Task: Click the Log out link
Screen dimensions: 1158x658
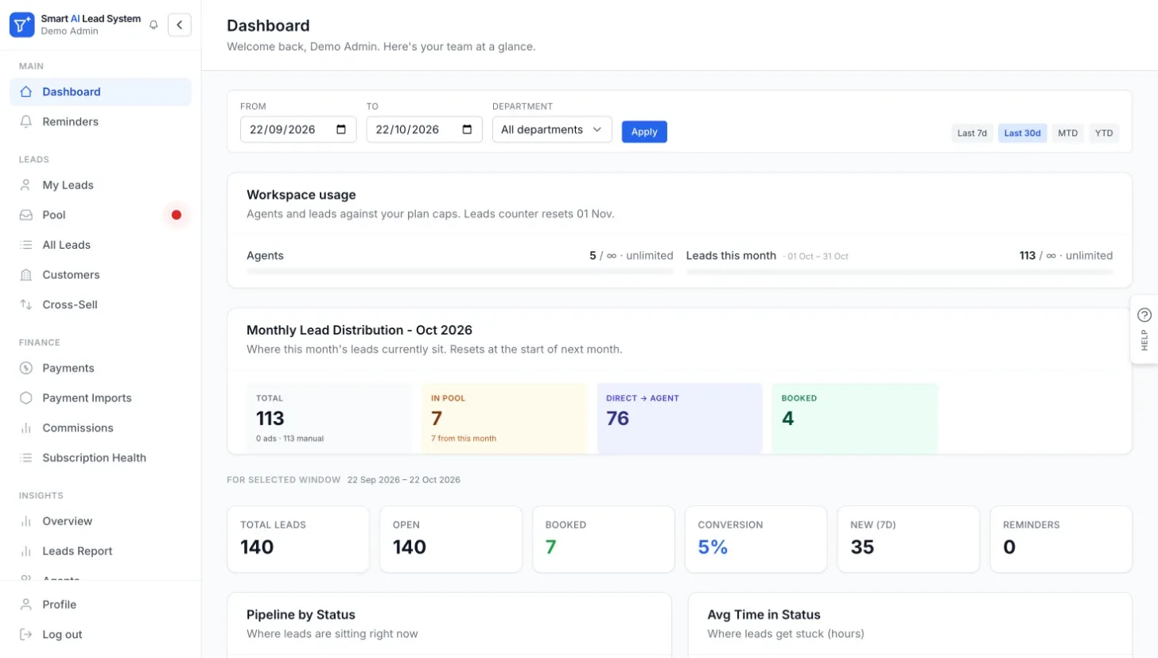Action: pos(100,634)
